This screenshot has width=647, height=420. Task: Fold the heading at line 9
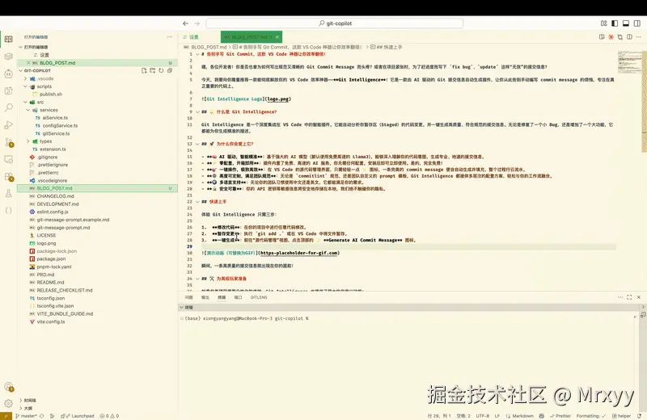click(x=197, y=111)
